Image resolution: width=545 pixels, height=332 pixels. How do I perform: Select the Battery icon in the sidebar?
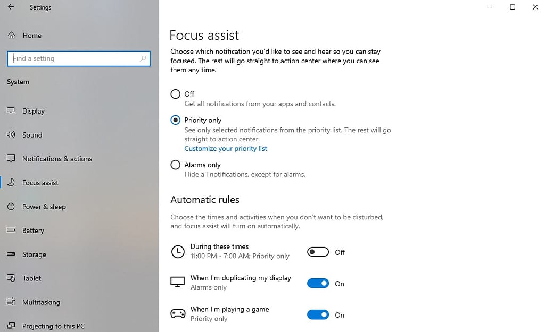[x=11, y=231]
